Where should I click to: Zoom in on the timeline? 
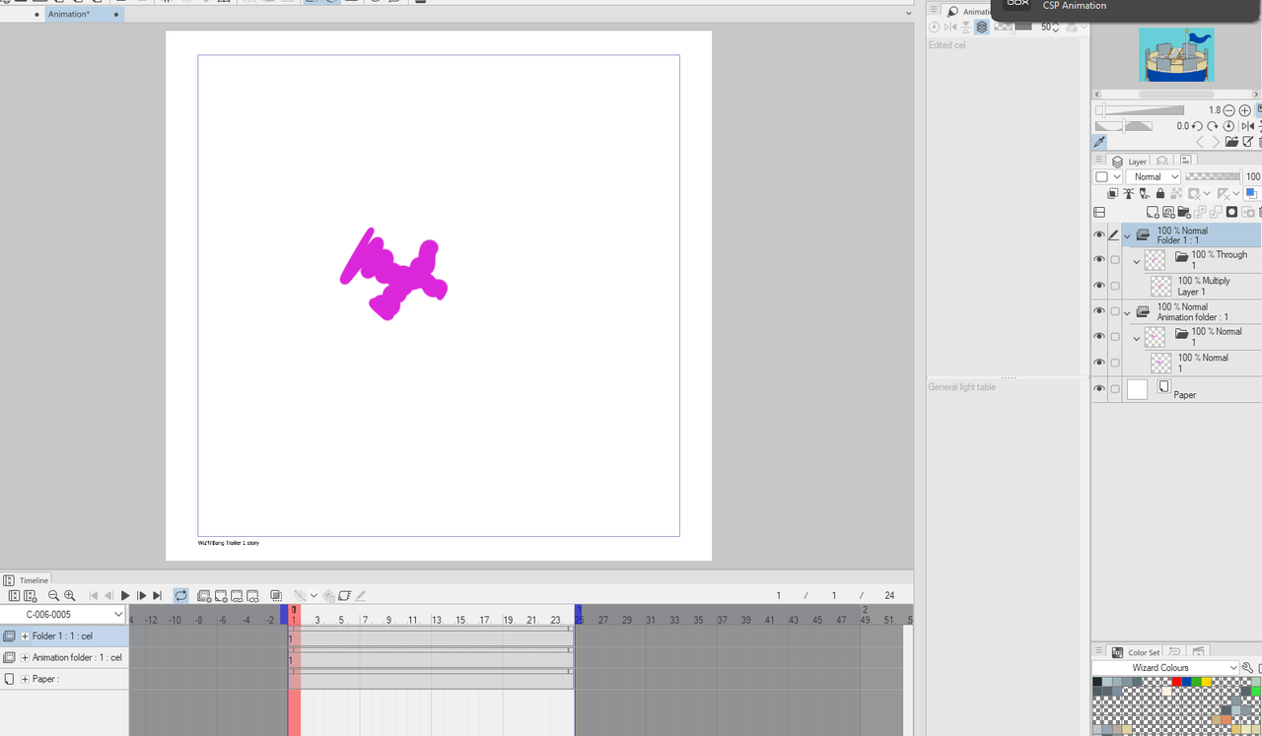69,595
